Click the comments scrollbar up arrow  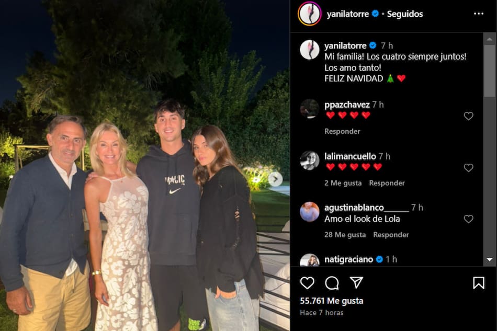click(489, 39)
